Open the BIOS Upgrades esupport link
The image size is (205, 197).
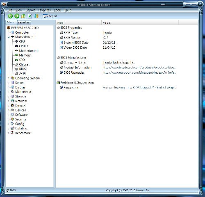[x=139, y=72]
